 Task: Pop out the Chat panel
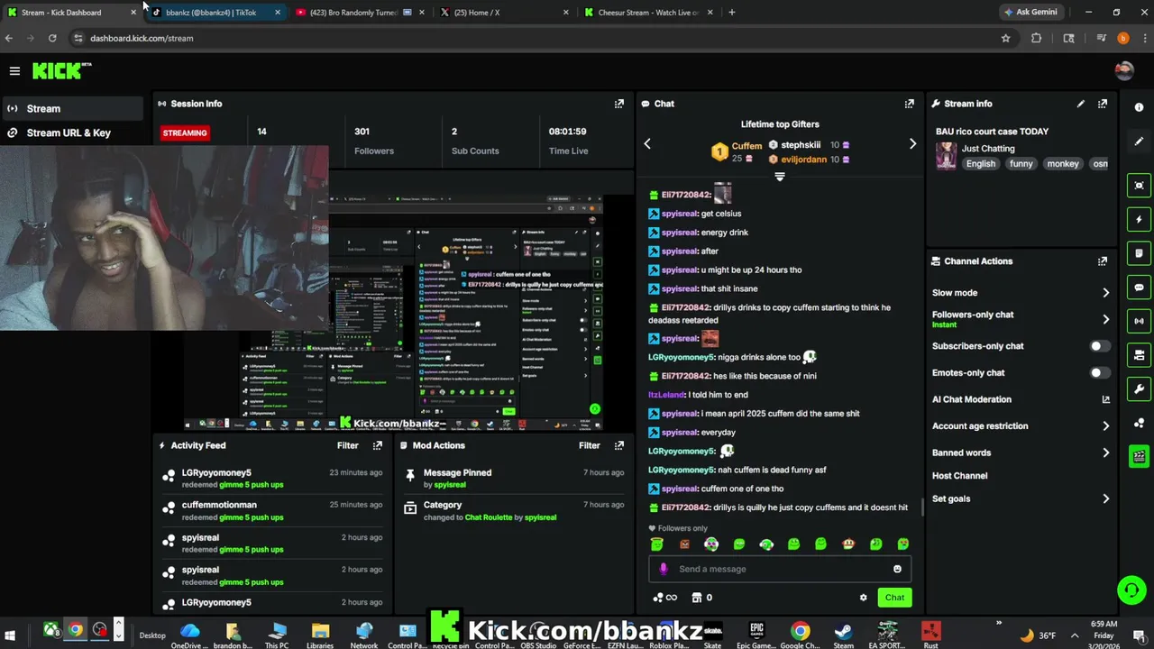909,104
